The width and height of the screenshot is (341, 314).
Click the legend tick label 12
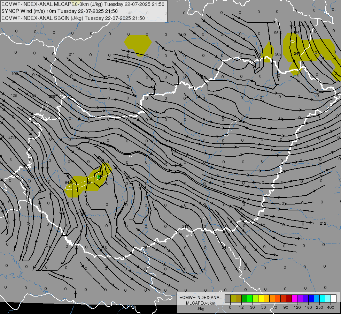tap(241, 307)
